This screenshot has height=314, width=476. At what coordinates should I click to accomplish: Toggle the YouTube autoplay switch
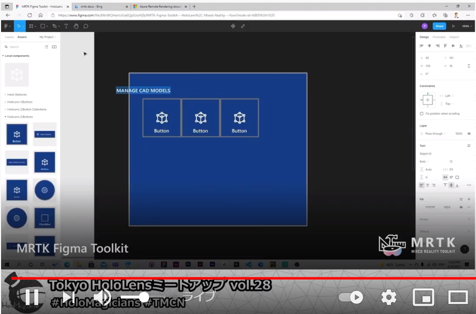coord(351,297)
